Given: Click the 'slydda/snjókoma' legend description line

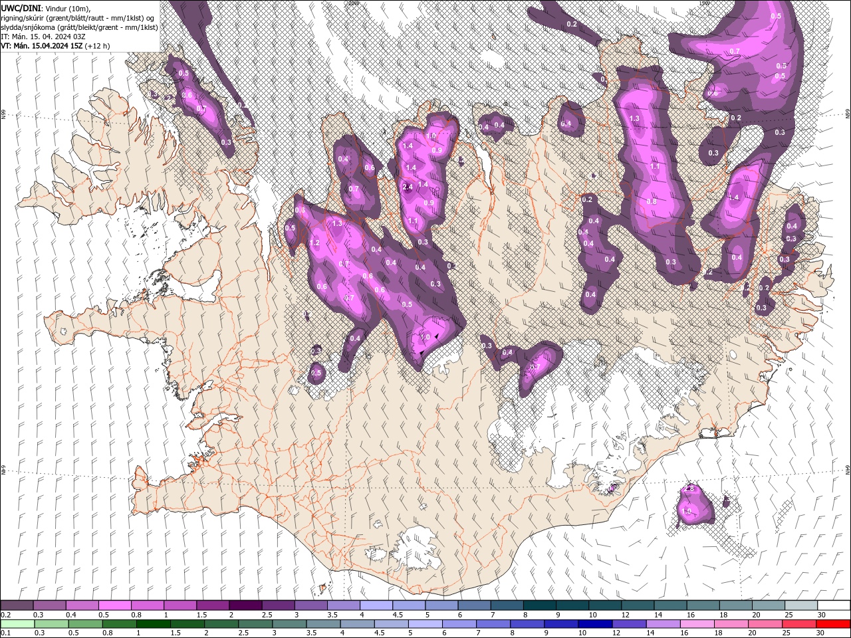Looking at the screenshot, I should click(x=79, y=27).
